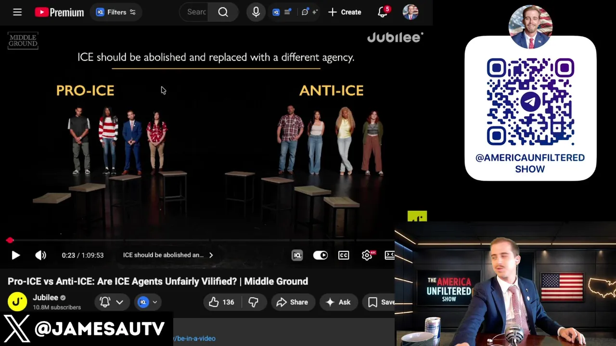The image size is (616, 346).
Task: Open the chat sparkle icon in header
Action: coord(309,12)
